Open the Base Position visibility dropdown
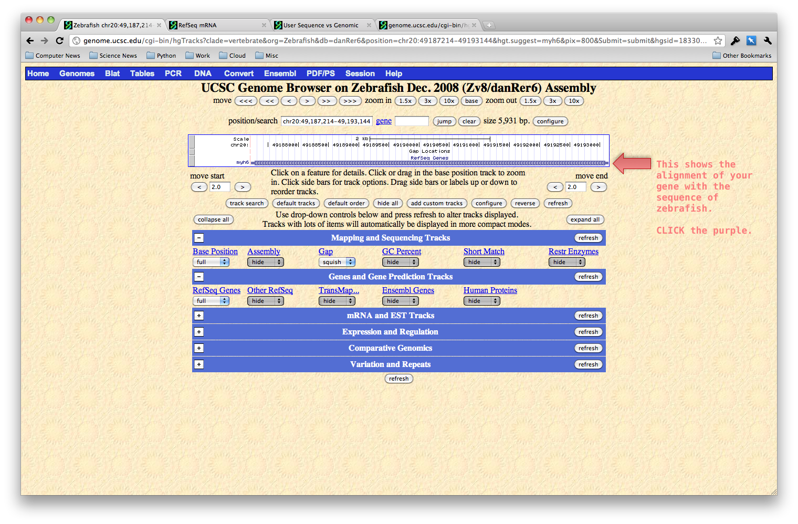This screenshot has height=524, width=798. pos(211,262)
